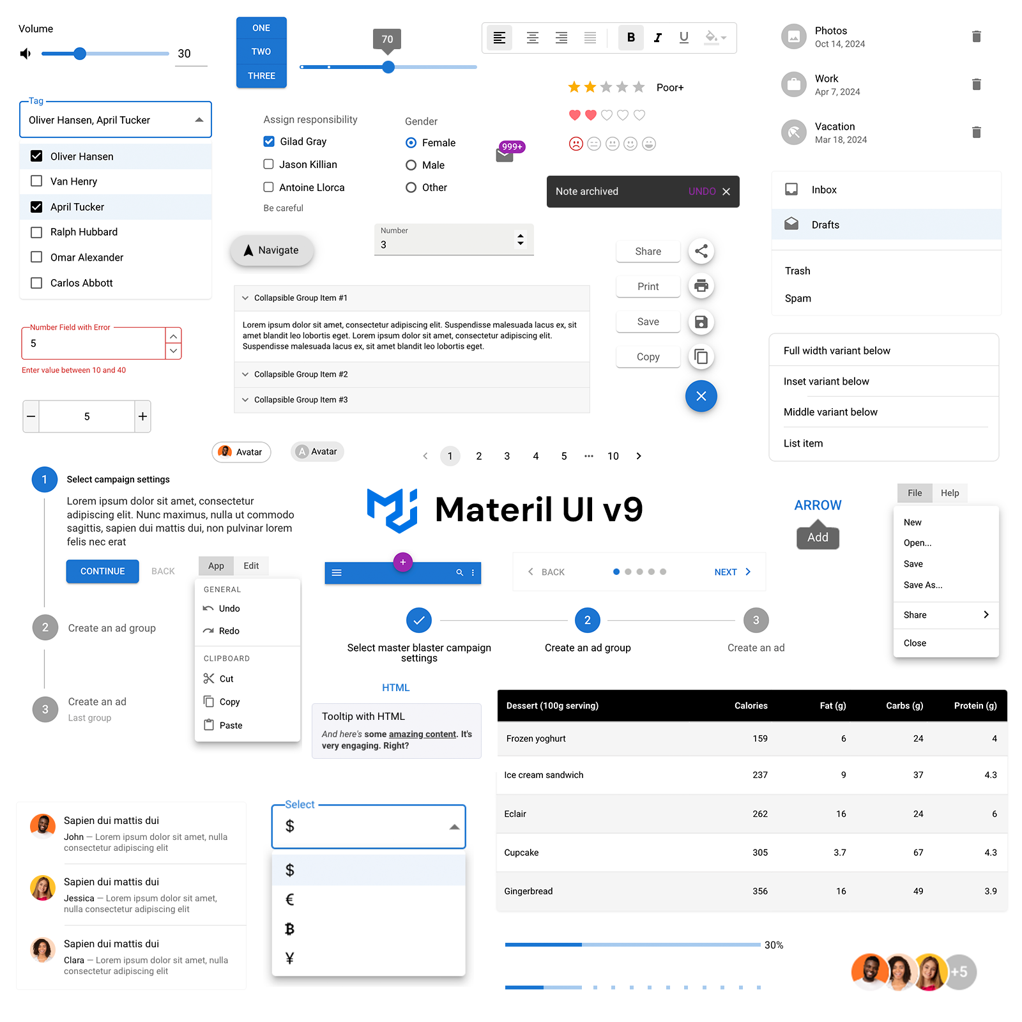
Task: Collapse the Tag multi-select dropdown
Action: coord(199,120)
